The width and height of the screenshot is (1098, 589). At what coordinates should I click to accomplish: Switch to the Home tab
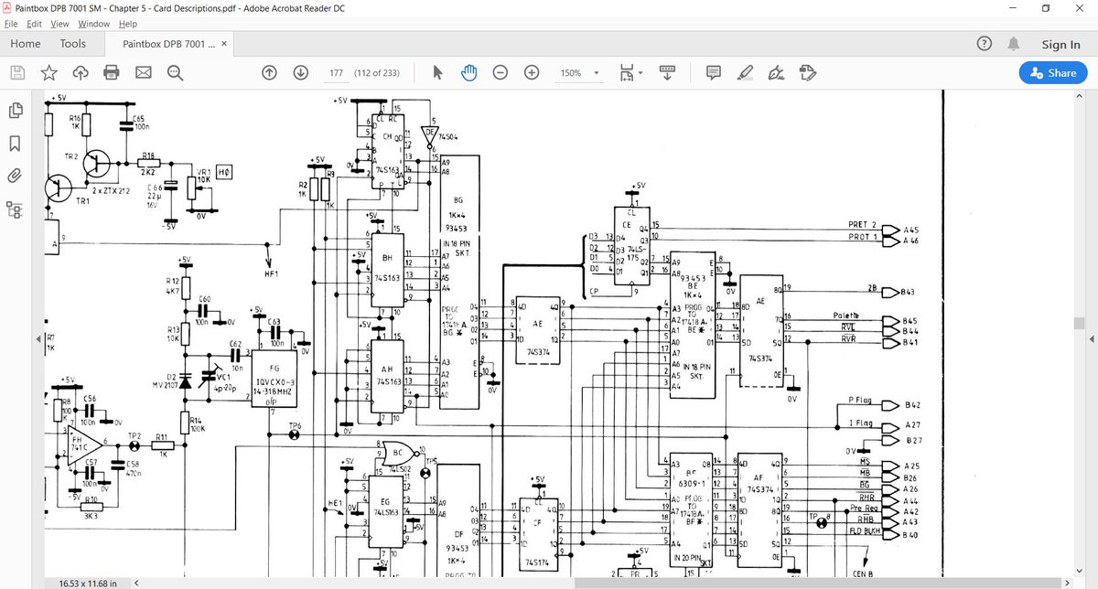tap(25, 43)
